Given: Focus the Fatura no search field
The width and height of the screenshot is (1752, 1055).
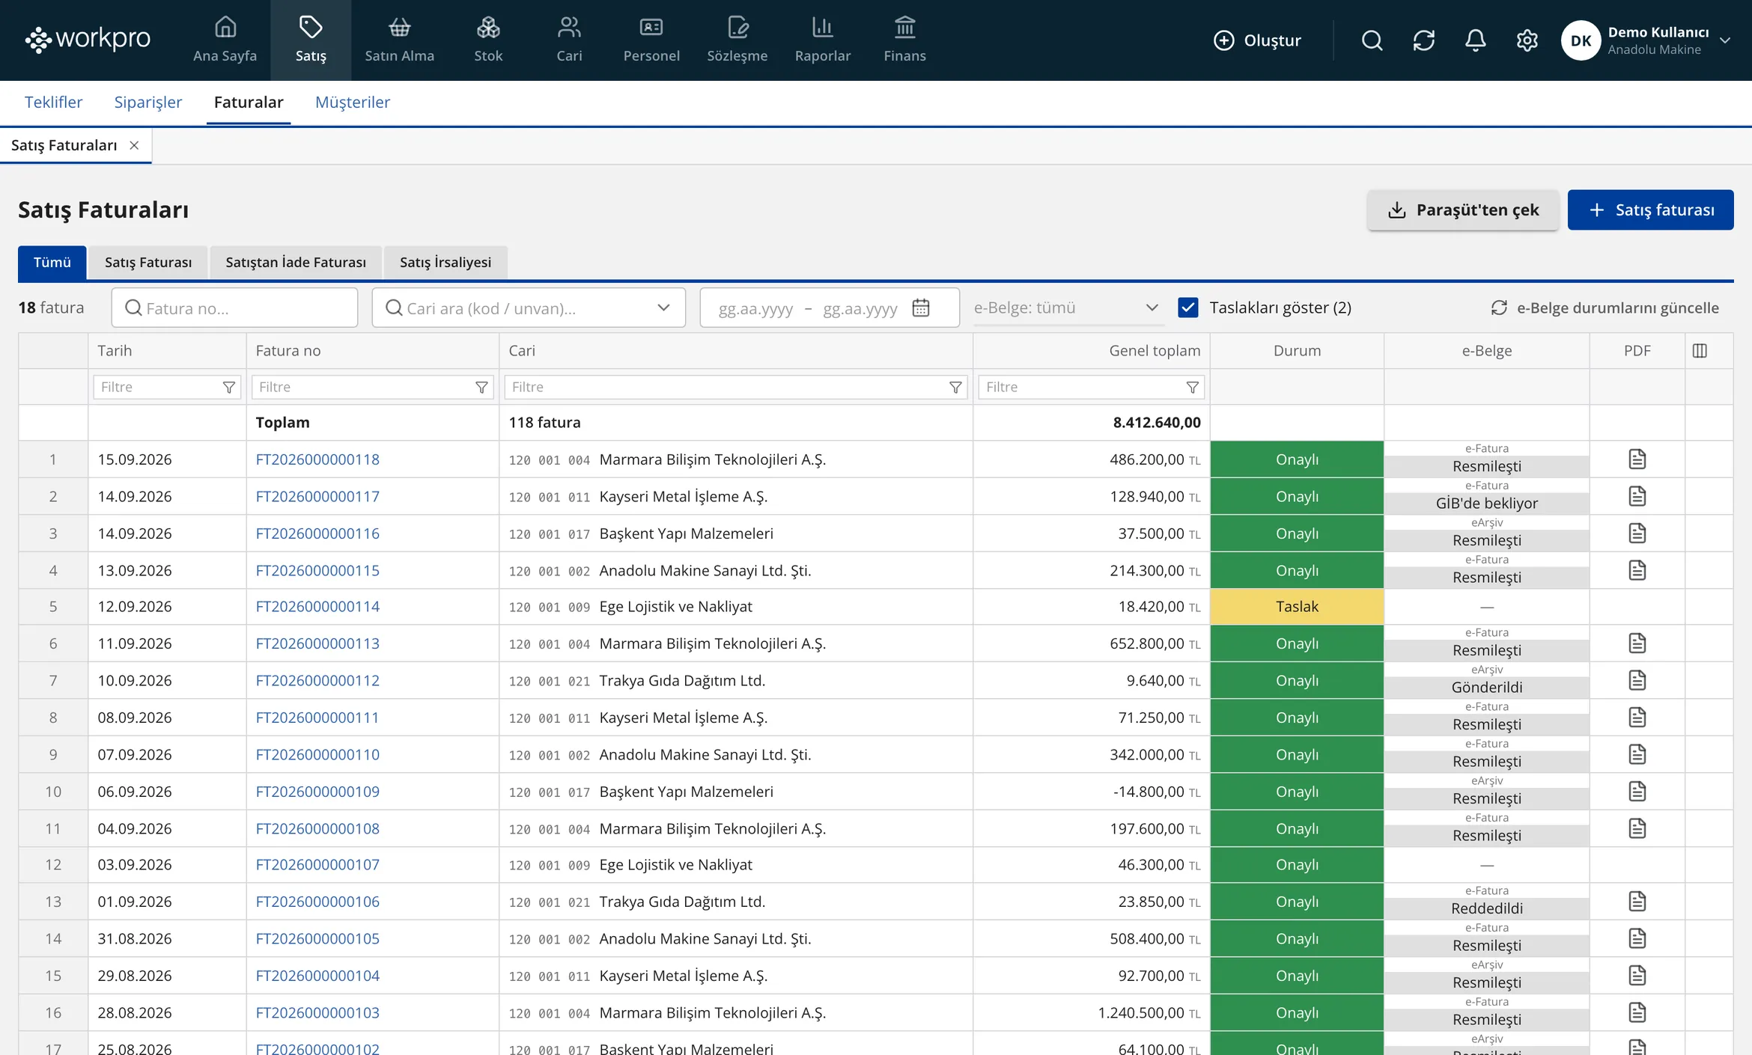Looking at the screenshot, I should [234, 308].
